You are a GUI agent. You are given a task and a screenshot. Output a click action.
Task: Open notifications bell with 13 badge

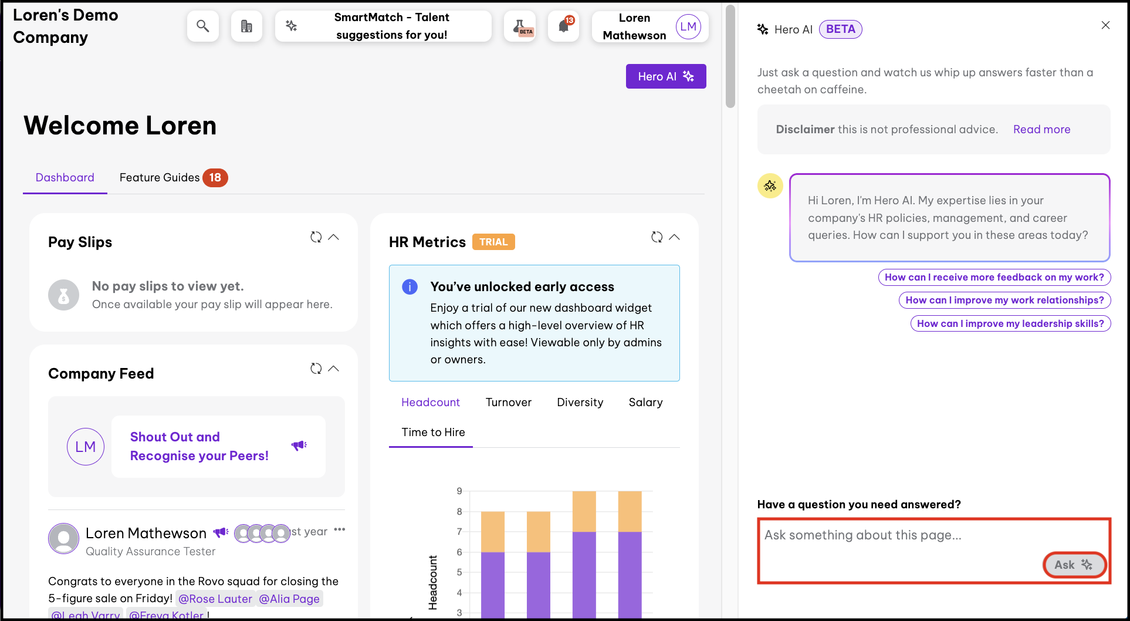tap(563, 26)
